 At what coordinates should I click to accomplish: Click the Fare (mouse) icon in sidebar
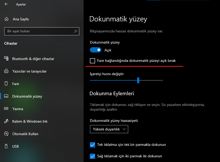click(6, 84)
